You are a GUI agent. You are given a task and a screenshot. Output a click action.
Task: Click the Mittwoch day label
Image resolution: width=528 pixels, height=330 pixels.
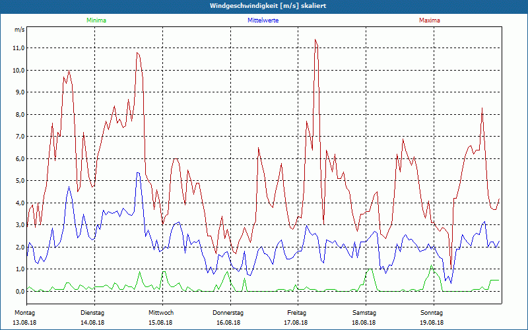coord(161,313)
